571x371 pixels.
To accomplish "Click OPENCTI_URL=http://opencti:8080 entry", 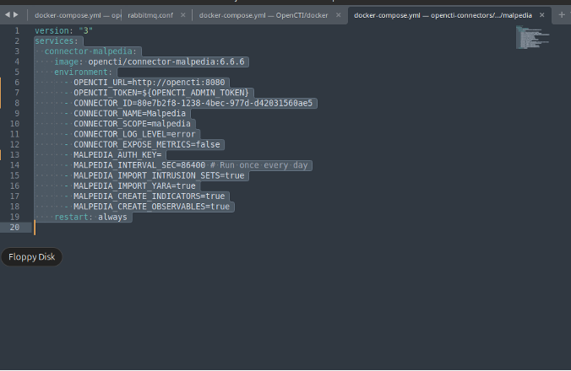I will pos(150,83).
